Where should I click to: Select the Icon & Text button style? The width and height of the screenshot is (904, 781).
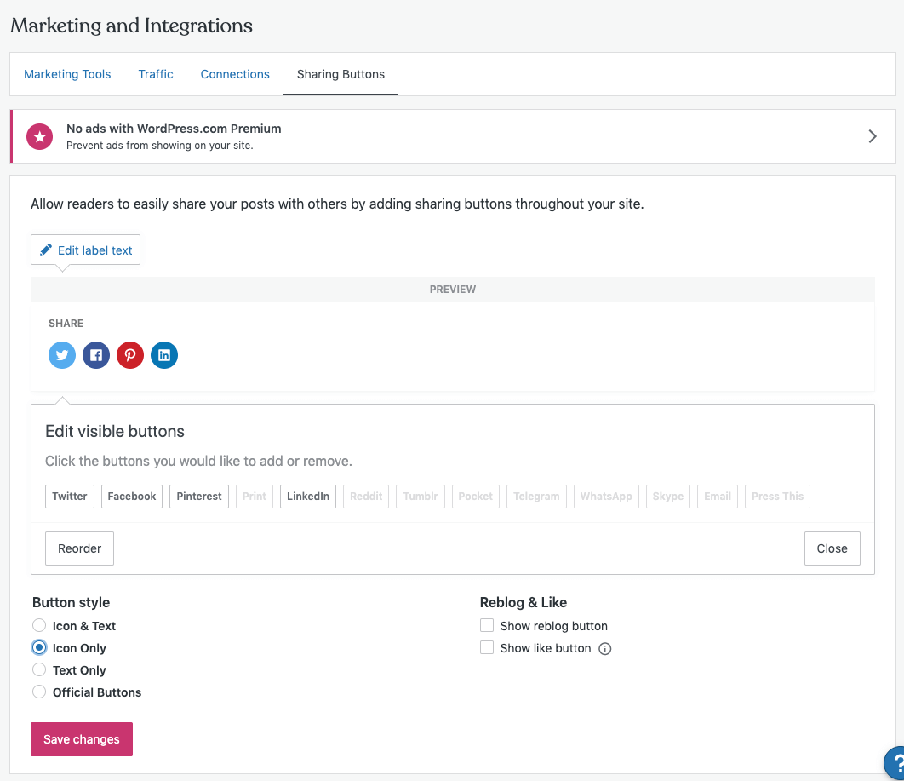39,626
